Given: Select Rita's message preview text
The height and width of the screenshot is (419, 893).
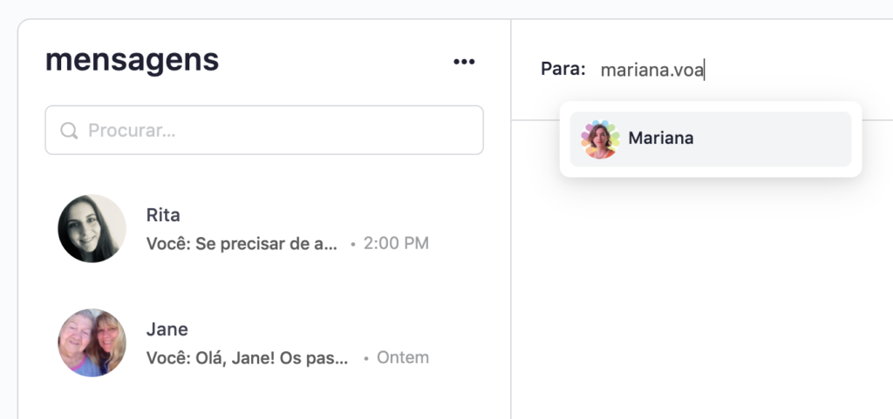Looking at the screenshot, I should point(242,243).
